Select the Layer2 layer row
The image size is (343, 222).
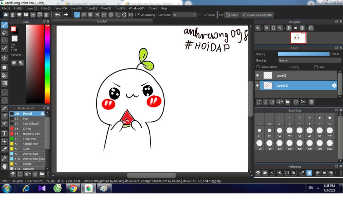296,75
